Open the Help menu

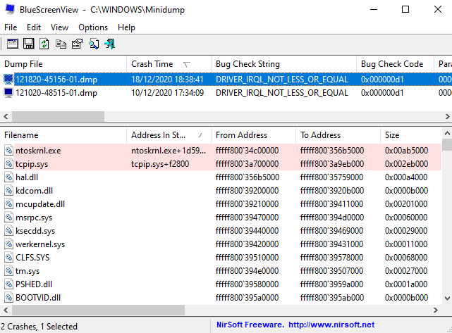coord(126,27)
